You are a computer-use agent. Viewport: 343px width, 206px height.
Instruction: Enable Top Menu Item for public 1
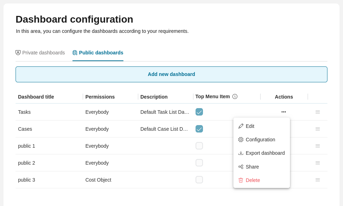(x=199, y=146)
